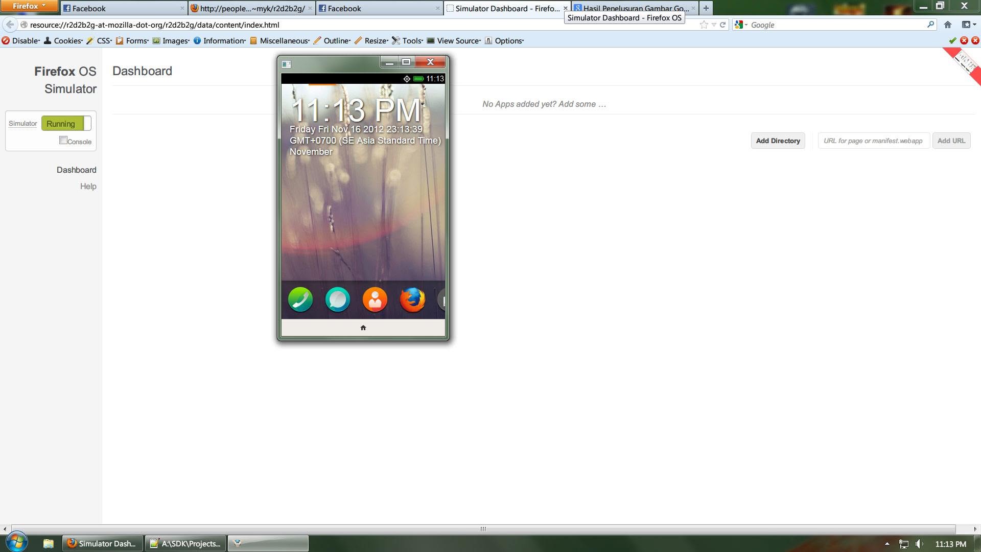Viewport: 981px width, 552px height.
Task: Click the horizontal scrollbar right arrow
Action: pos(975,529)
